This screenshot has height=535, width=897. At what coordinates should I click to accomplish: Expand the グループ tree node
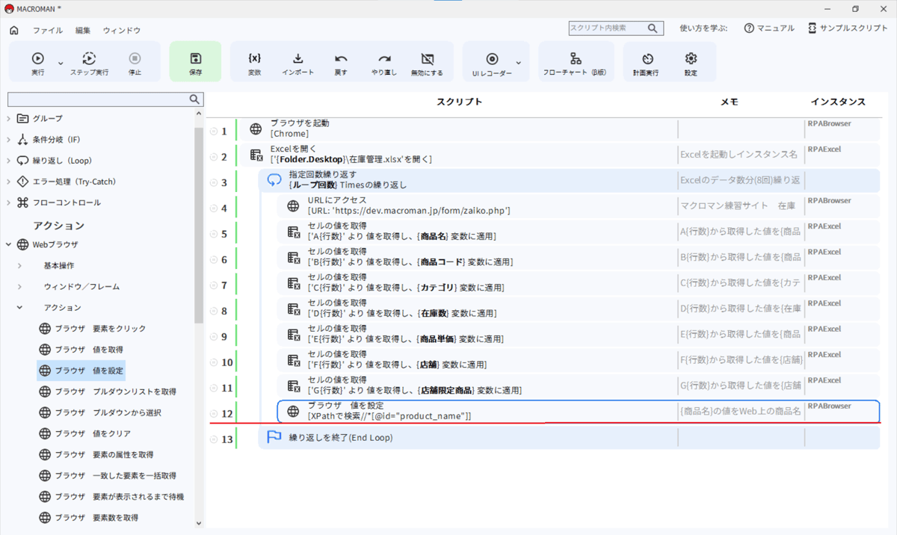(x=9, y=119)
